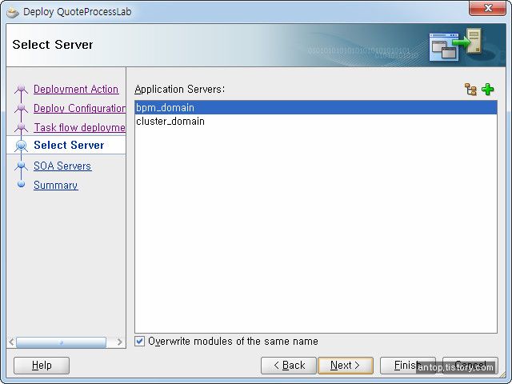Open the SOA Servers step

click(62, 166)
